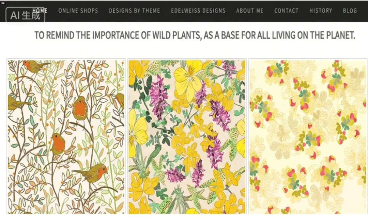Click the AI生成 watermark badge
The height and width of the screenshot is (217, 368).
pyautogui.click(x=25, y=15)
